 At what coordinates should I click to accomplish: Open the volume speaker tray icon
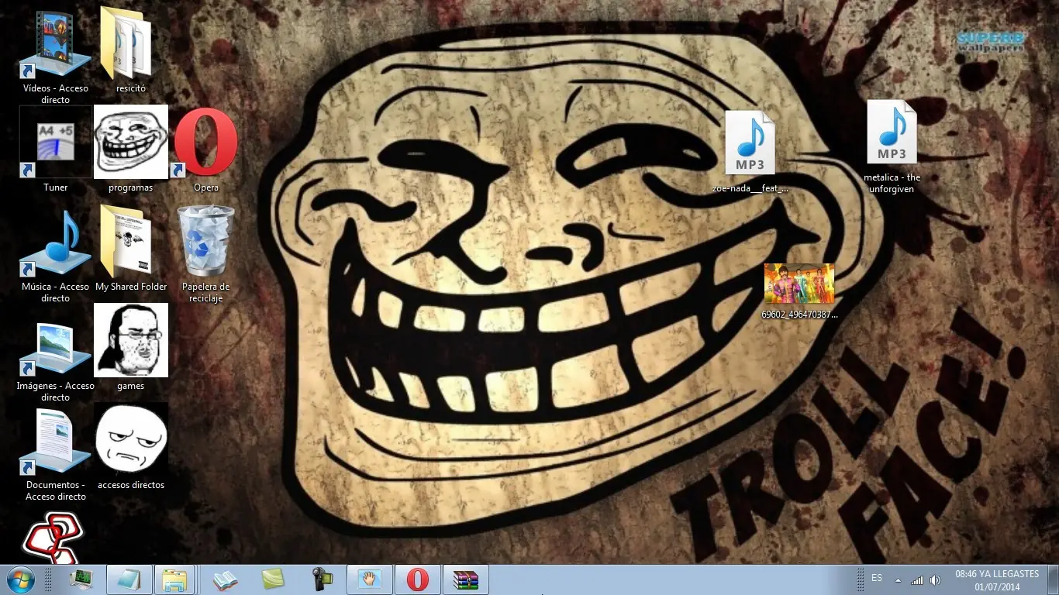(935, 580)
